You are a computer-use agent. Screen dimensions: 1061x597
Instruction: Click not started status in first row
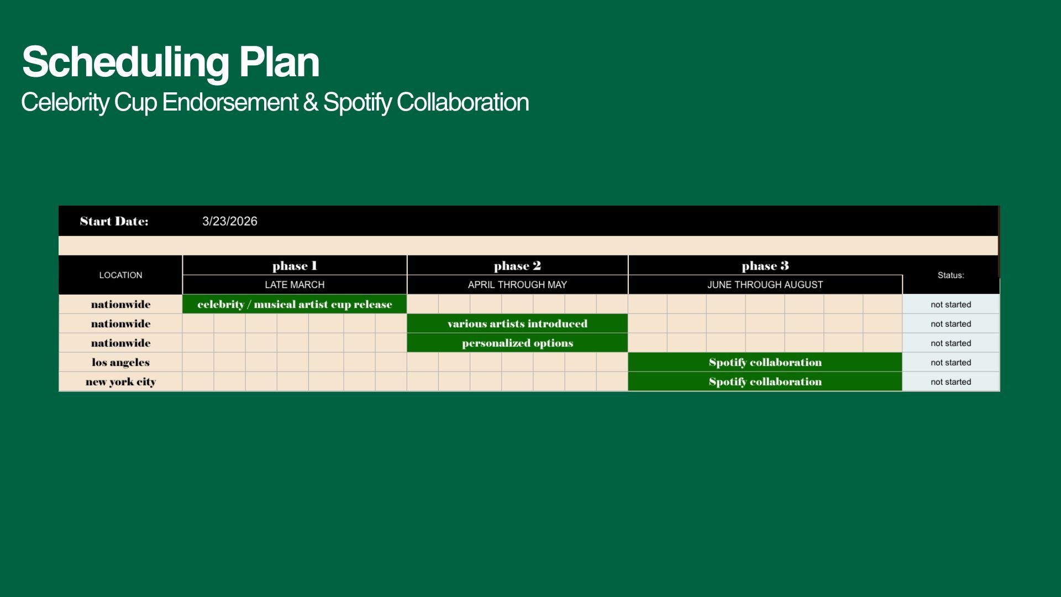click(x=950, y=305)
